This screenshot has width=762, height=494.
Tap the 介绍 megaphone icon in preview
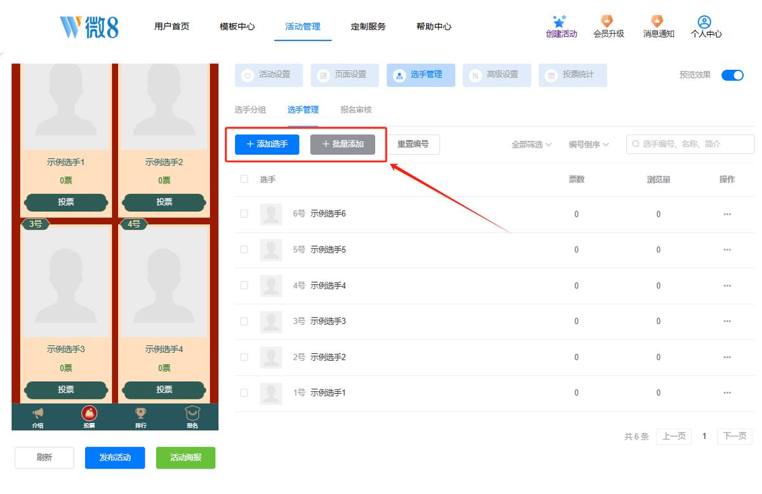pyautogui.click(x=38, y=413)
